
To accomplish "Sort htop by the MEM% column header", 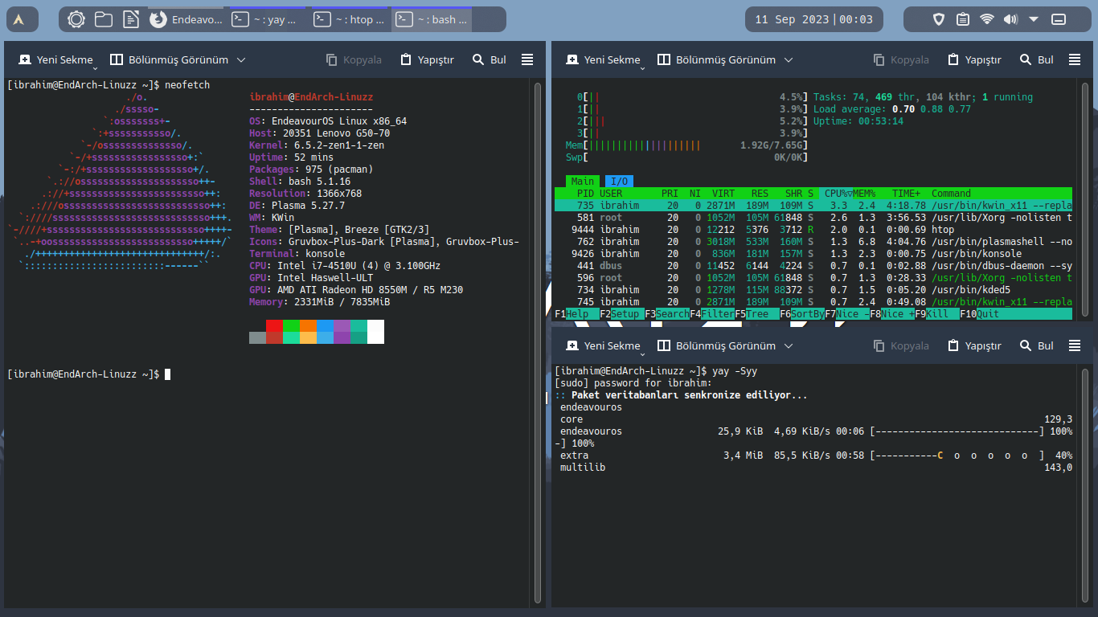I will tap(864, 194).
